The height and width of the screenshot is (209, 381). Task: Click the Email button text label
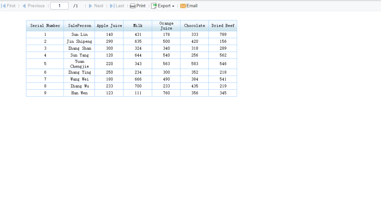tap(192, 6)
